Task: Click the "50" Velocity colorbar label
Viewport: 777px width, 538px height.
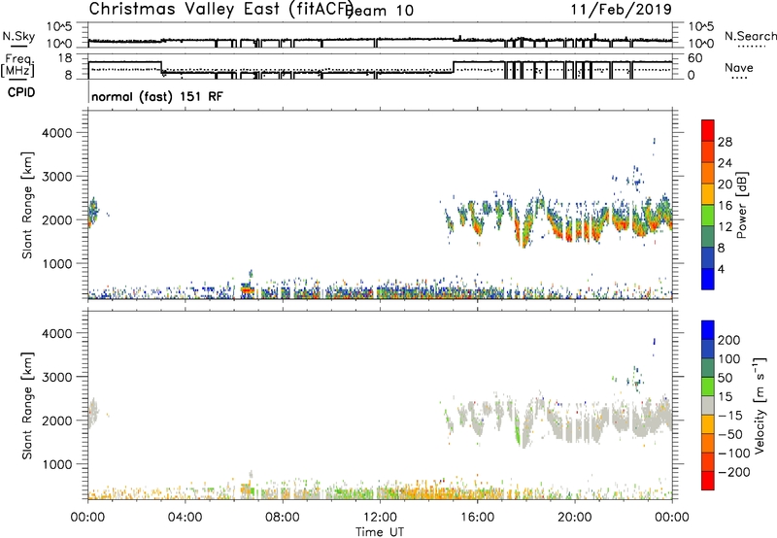Action: [x=725, y=378]
